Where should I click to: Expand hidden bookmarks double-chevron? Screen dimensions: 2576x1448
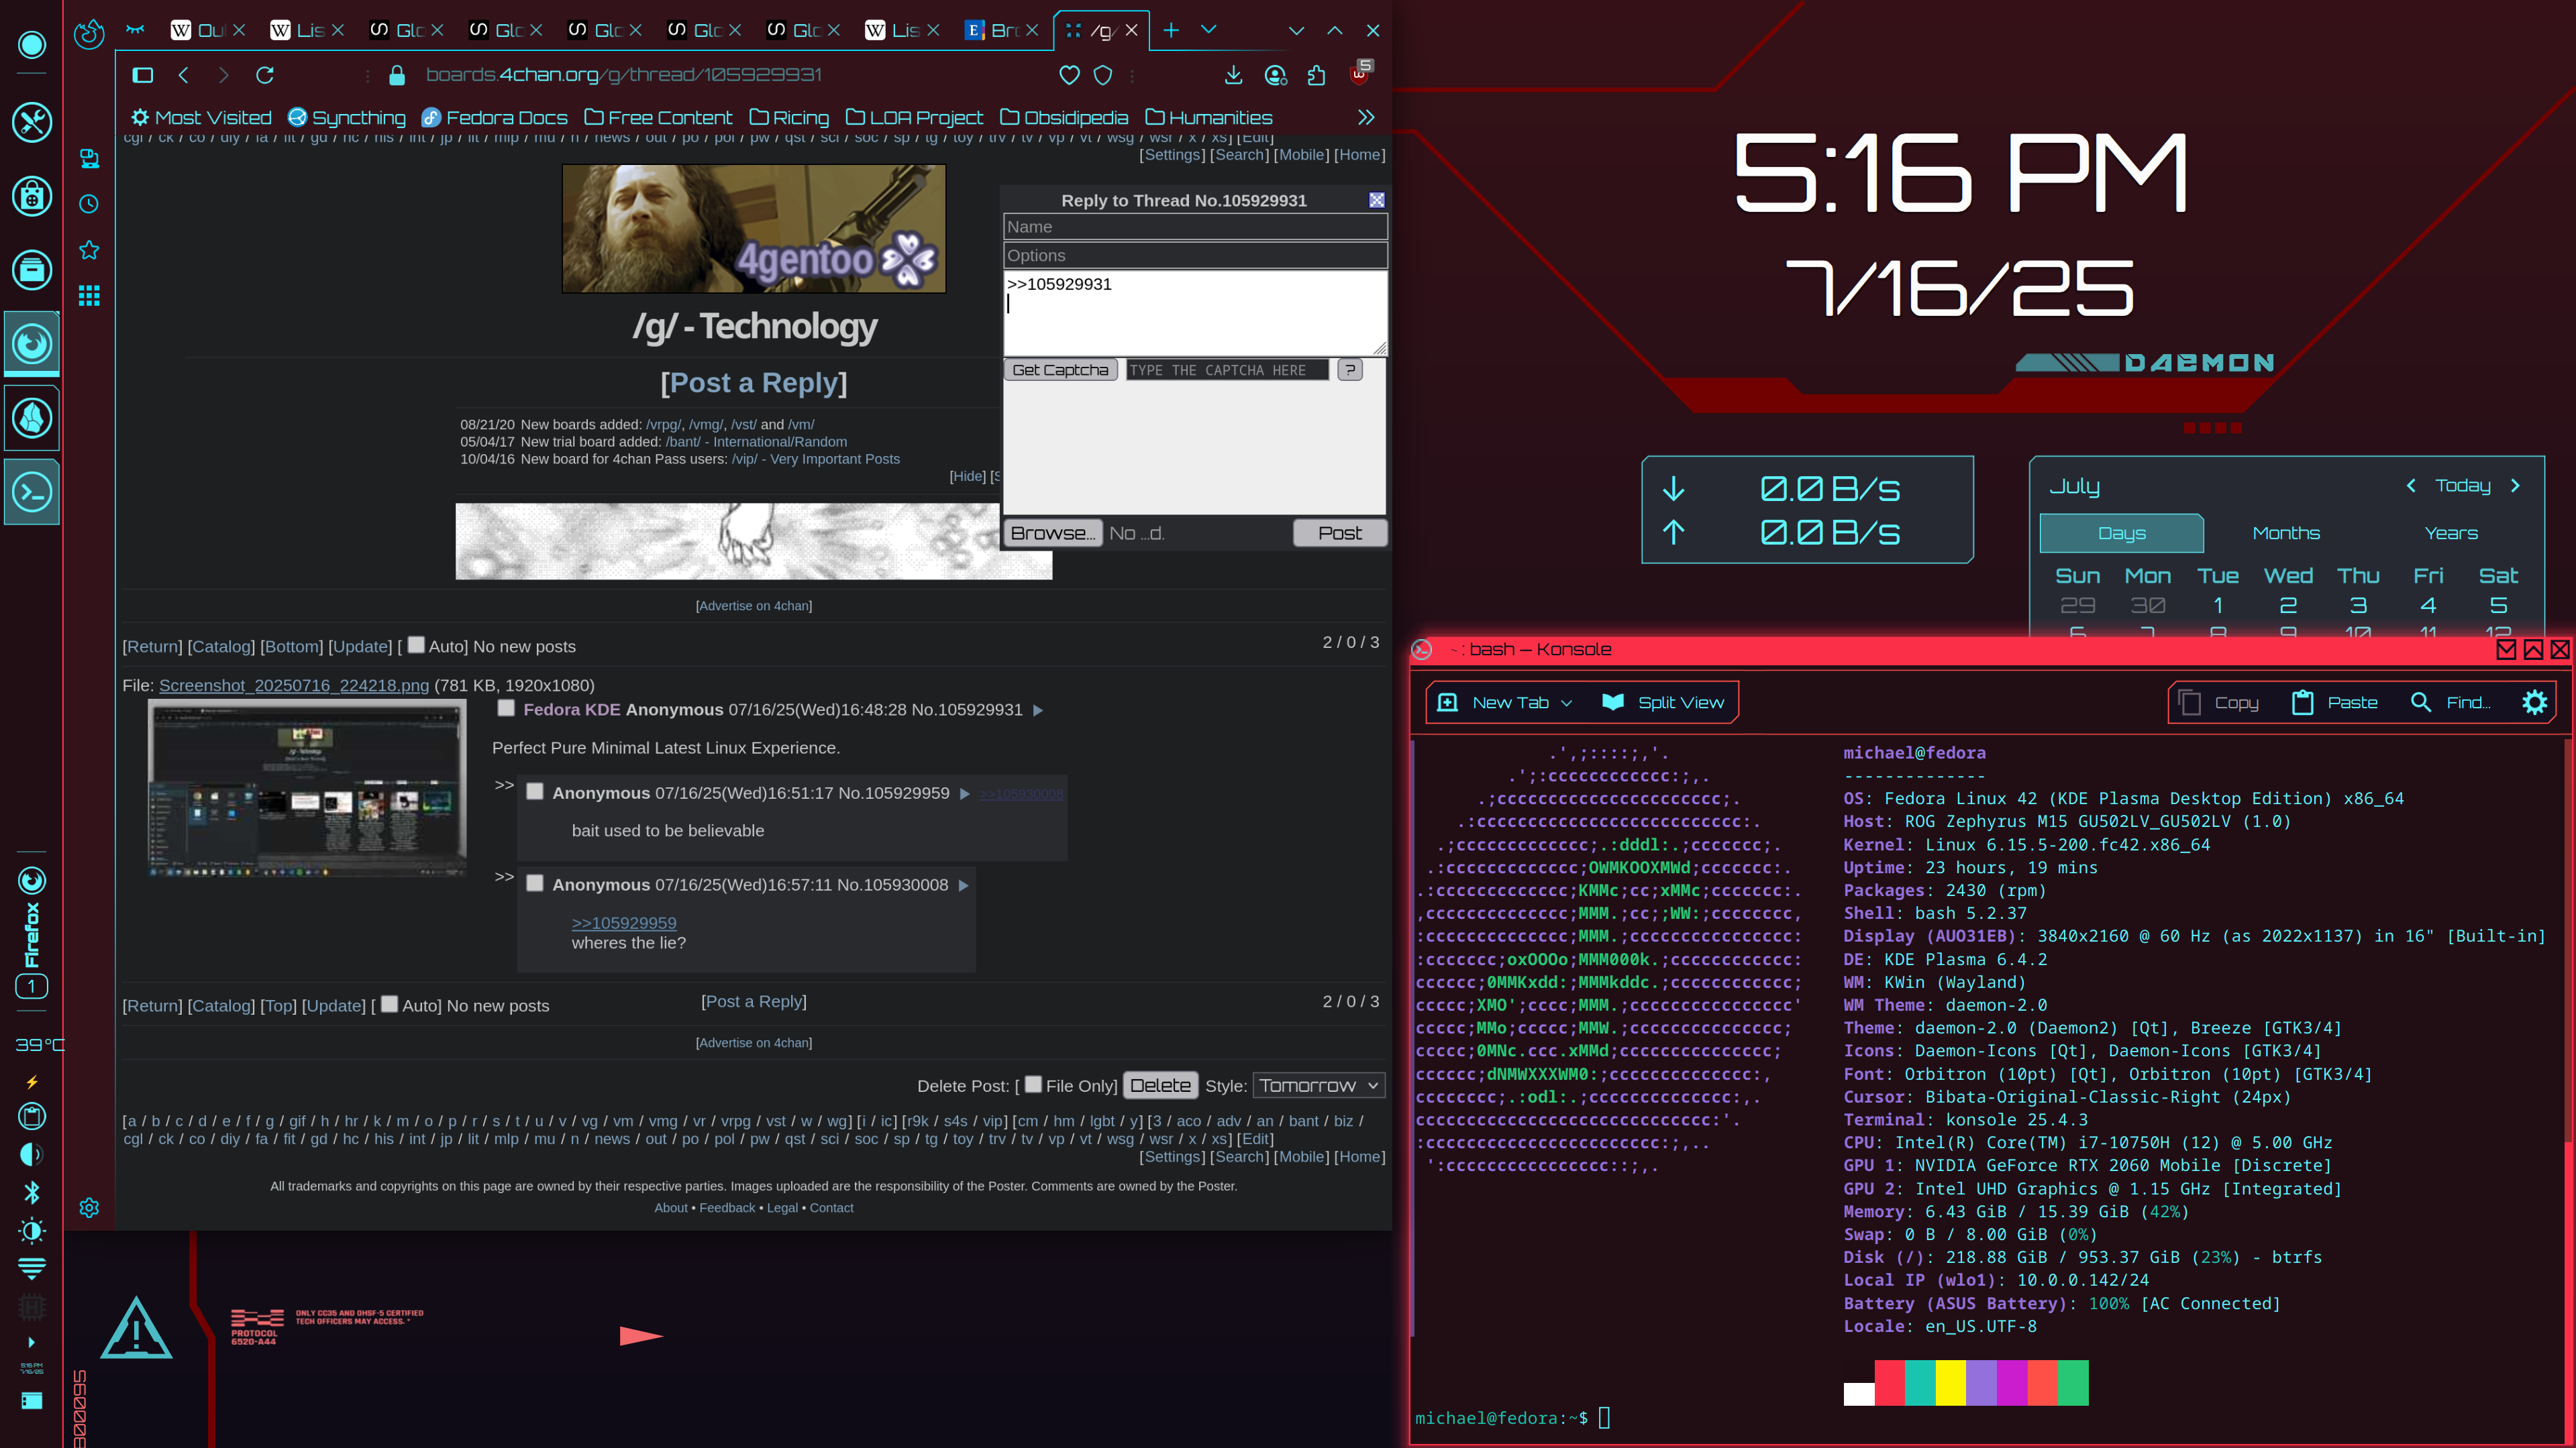(x=1366, y=118)
